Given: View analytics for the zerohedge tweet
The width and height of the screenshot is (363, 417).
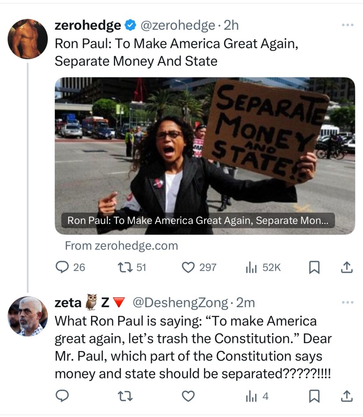Looking at the screenshot, I should (251, 267).
